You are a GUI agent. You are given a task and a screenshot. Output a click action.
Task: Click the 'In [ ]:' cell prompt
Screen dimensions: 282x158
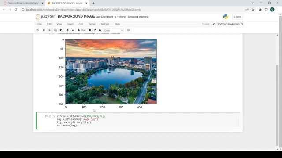pos(50,116)
